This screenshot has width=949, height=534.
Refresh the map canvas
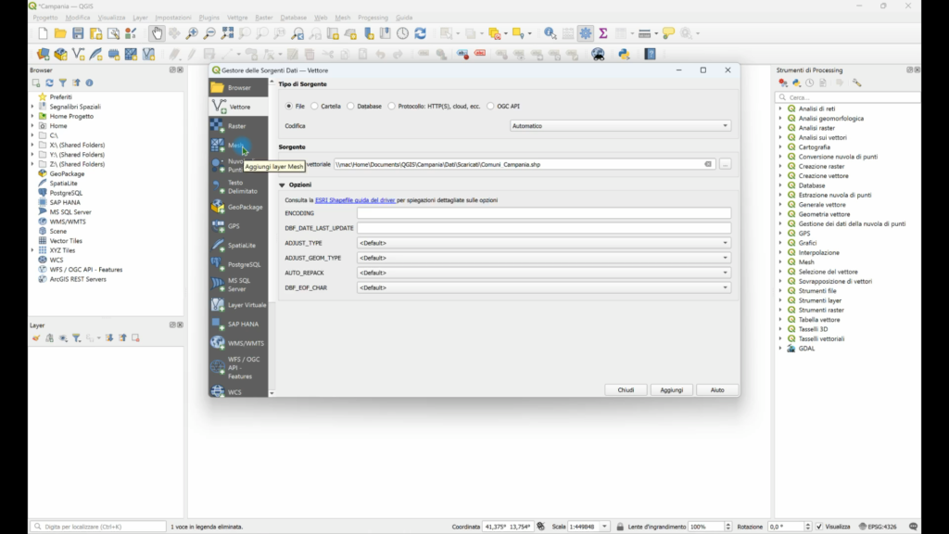click(421, 34)
